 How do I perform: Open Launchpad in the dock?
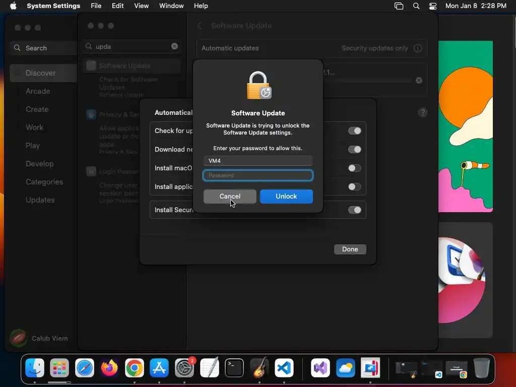pos(59,368)
